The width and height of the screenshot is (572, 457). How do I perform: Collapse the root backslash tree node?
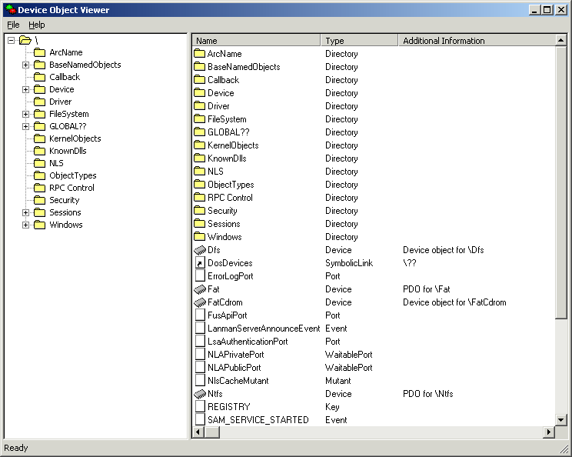(x=12, y=40)
